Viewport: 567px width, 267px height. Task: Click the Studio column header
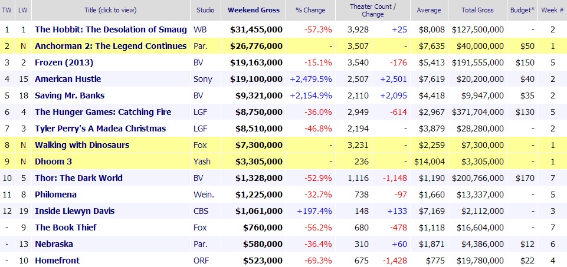(205, 10)
